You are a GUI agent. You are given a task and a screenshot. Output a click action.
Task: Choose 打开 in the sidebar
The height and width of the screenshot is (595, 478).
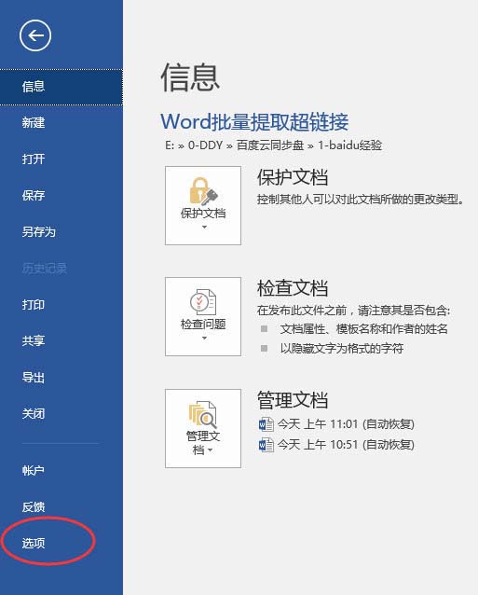(x=61, y=159)
